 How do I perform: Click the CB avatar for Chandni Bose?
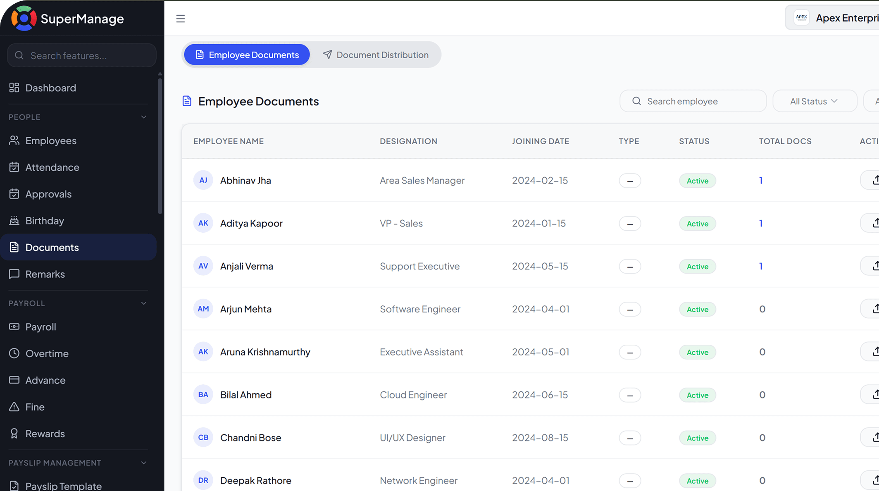pos(203,437)
